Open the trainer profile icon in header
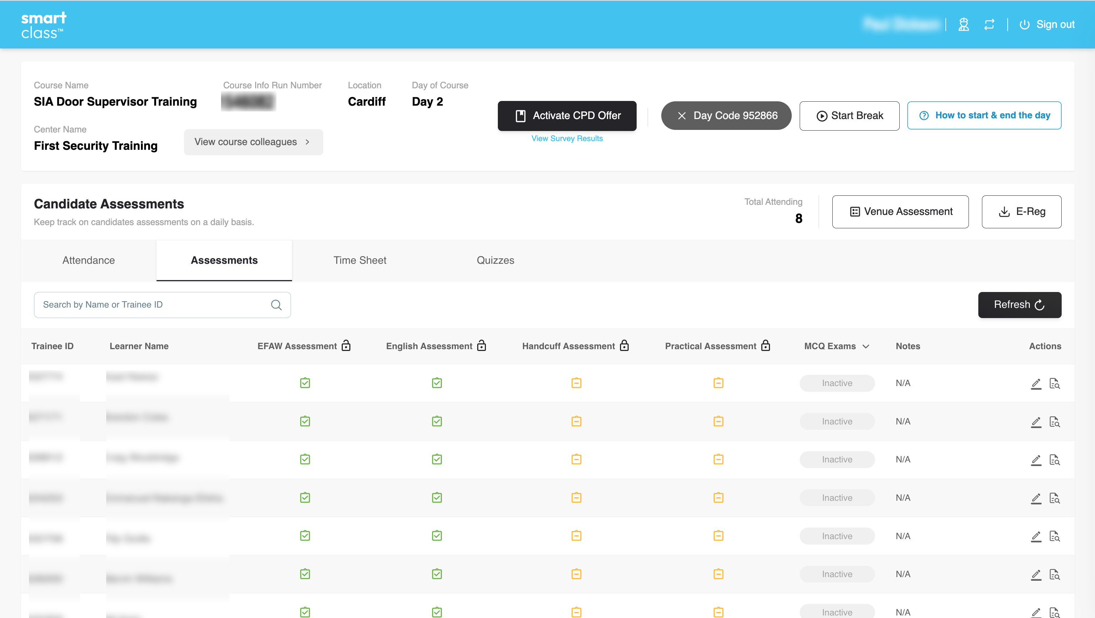The width and height of the screenshot is (1095, 618). pos(964,25)
